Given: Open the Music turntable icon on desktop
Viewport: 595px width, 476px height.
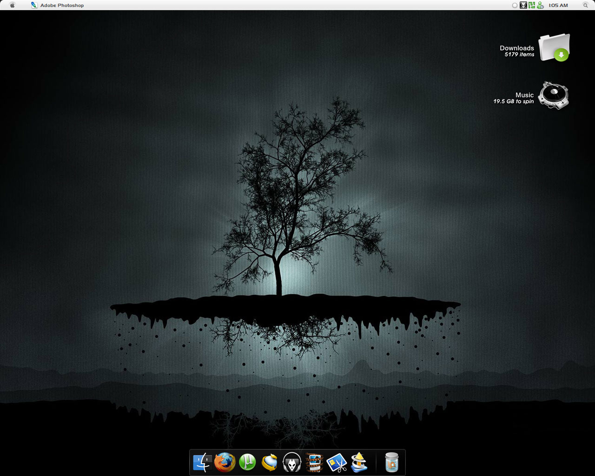Looking at the screenshot, I should [x=553, y=95].
